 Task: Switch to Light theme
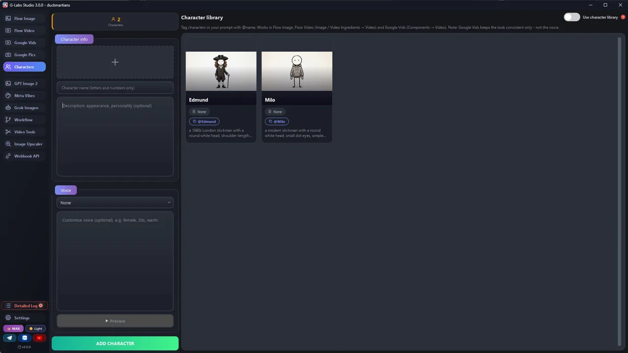coord(35,328)
